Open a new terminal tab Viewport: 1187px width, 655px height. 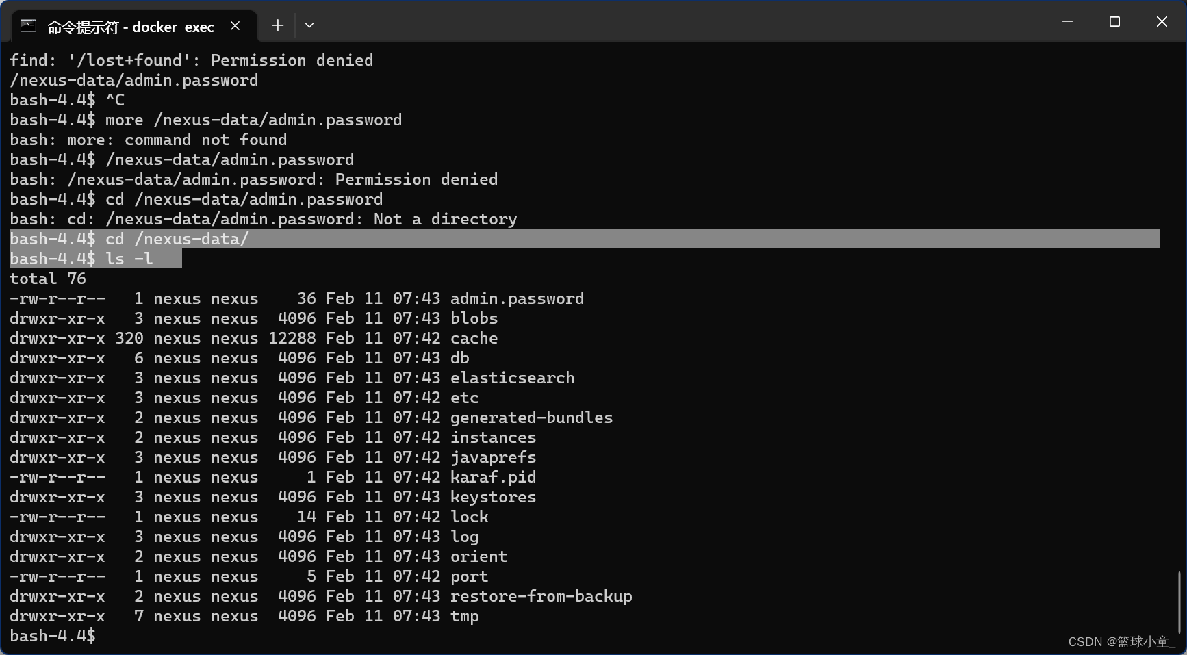(x=277, y=26)
